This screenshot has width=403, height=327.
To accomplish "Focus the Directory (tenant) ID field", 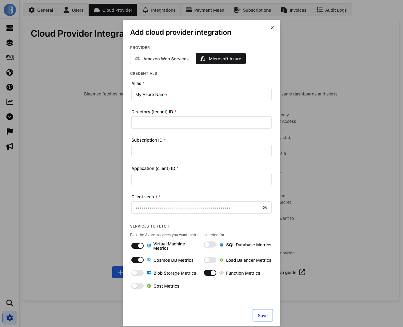I will (x=201, y=123).
